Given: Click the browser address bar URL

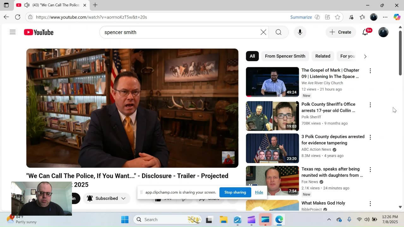Looking at the screenshot, I should click(x=91, y=17).
